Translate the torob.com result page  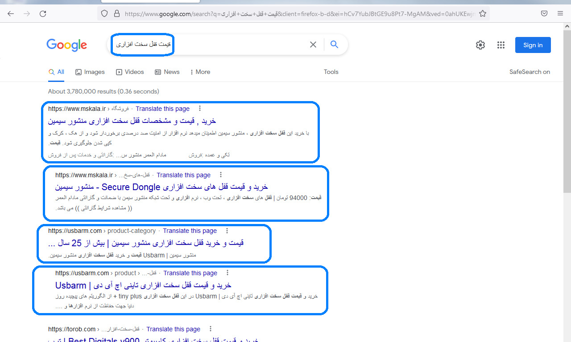click(174, 329)
